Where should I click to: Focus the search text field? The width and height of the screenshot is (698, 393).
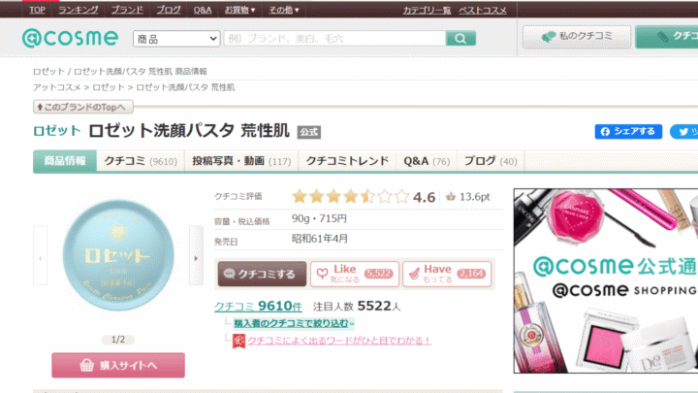(334, 38)
